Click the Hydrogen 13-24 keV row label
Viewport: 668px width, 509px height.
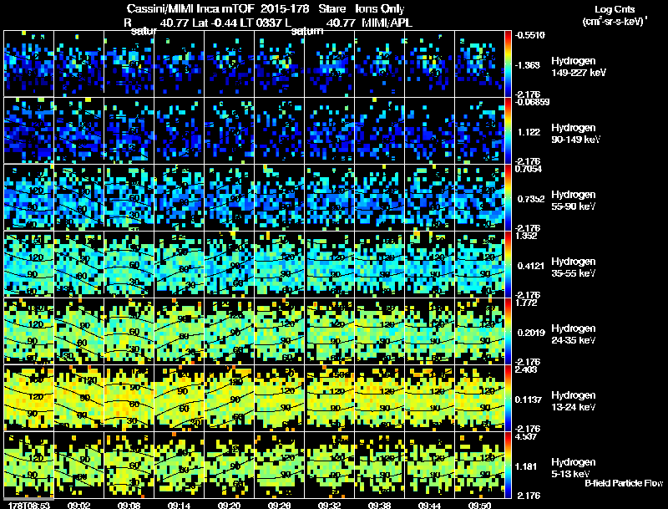coord(574,401)
